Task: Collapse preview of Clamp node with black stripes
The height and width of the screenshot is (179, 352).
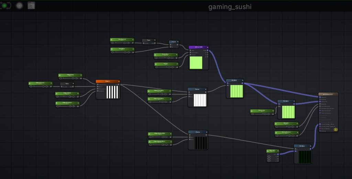Action: point(207,132)
